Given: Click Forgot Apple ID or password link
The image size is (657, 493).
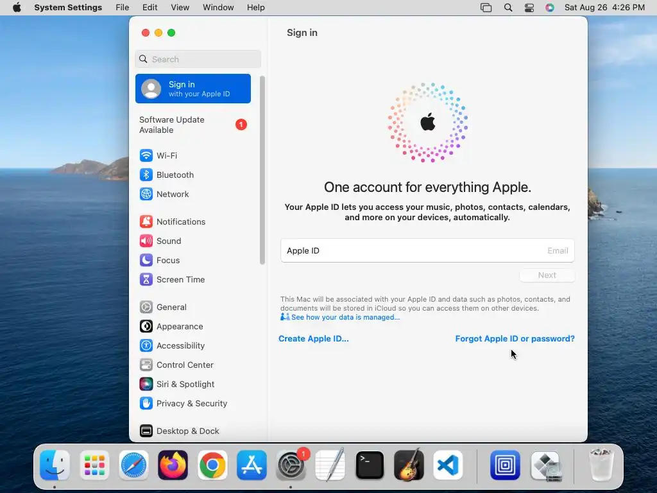Looking at the screenshot, I should (515, 339).
